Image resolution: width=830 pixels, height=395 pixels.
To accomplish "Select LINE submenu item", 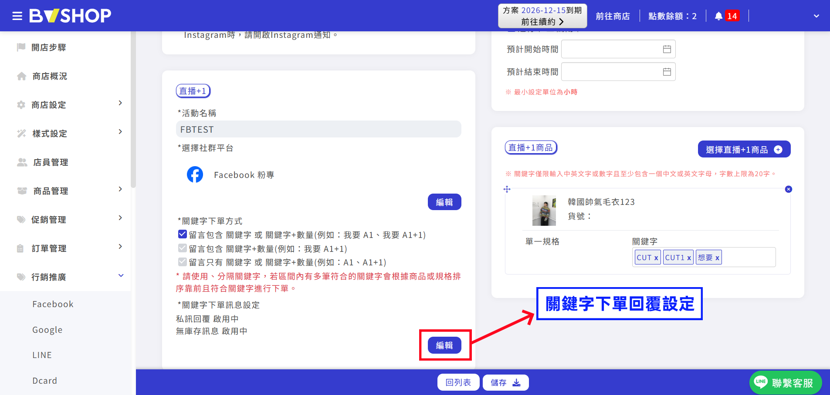I will 42,355.
